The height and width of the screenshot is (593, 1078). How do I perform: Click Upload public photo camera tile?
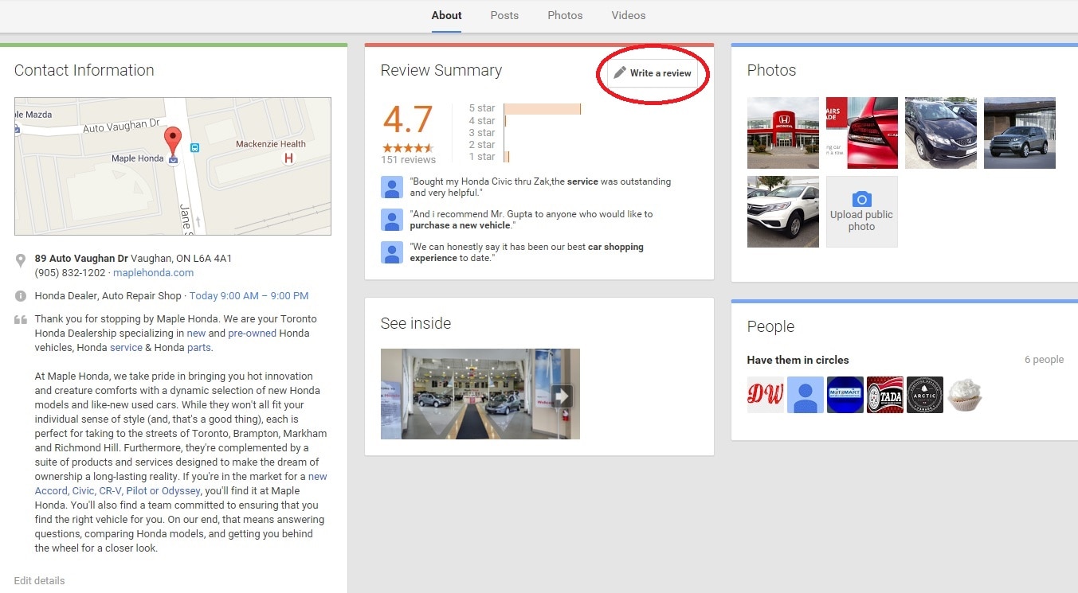coord(862,212)
